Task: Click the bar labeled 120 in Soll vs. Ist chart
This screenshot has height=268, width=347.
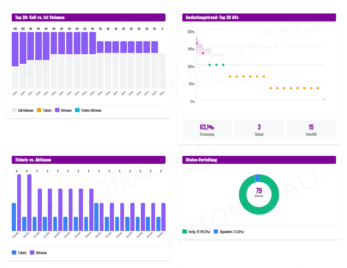Action: click(23, 48)
